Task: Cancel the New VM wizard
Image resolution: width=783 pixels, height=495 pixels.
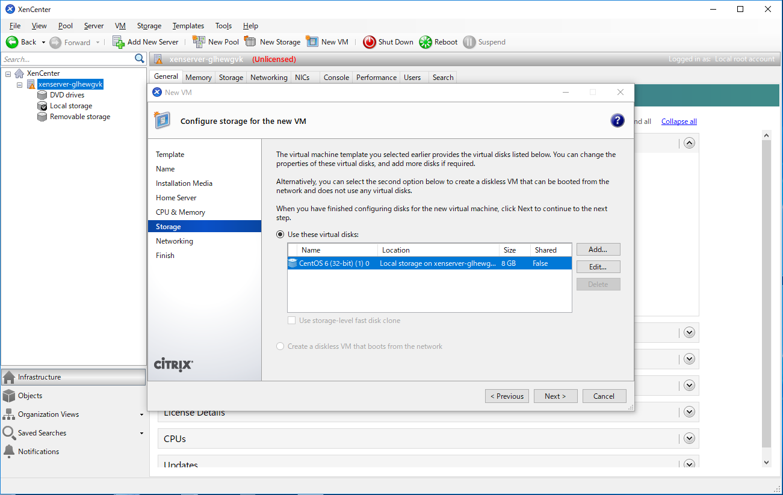Action: pos(604,396)
